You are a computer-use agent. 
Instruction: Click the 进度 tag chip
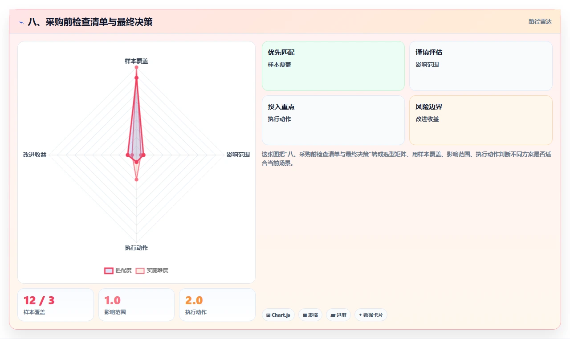(x=338, y=315)
